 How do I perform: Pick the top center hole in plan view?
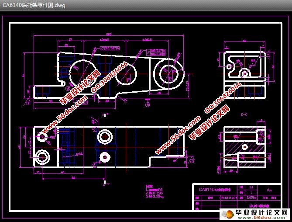[105, 136]
